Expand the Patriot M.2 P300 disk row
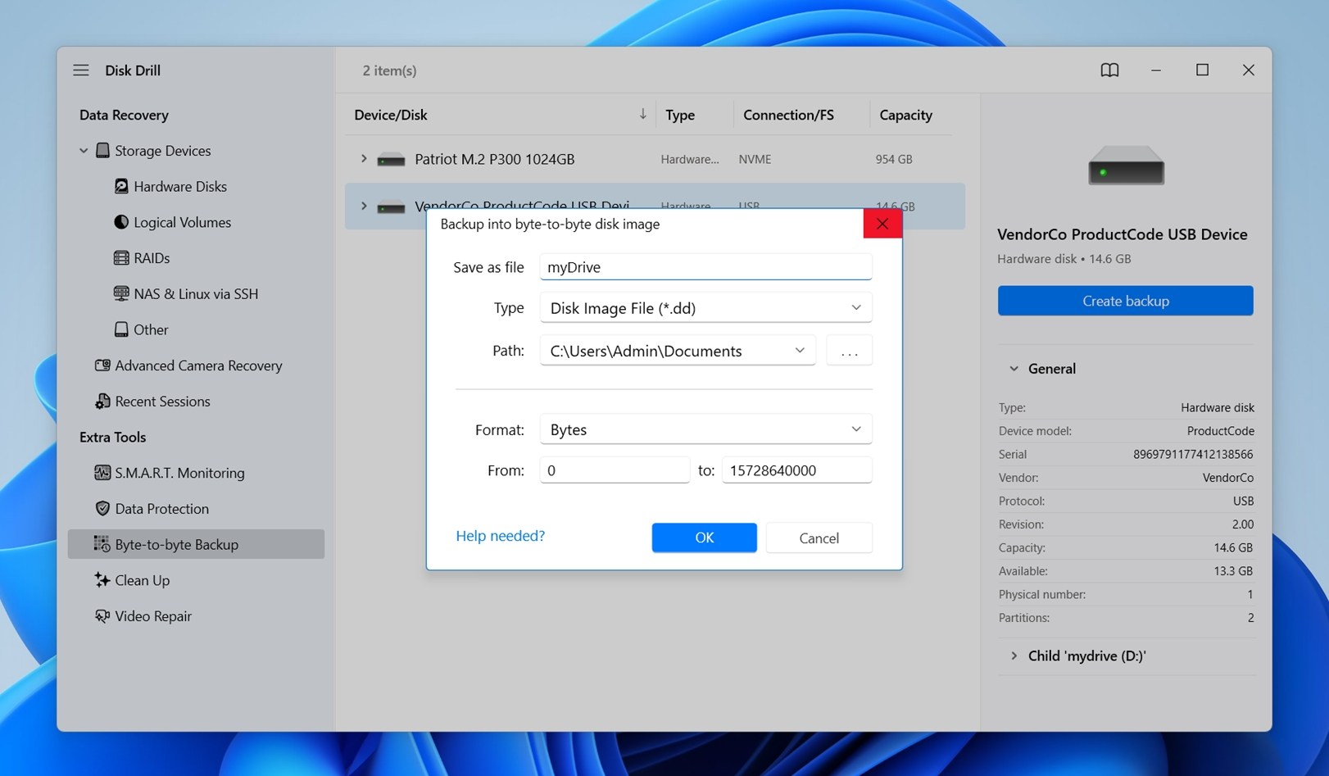This screenshot has width=1329, height=776. pyautogui.click(x=364, y=159)
